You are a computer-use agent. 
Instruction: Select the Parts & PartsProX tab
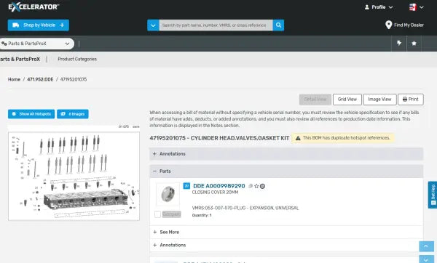coord(20,60)
